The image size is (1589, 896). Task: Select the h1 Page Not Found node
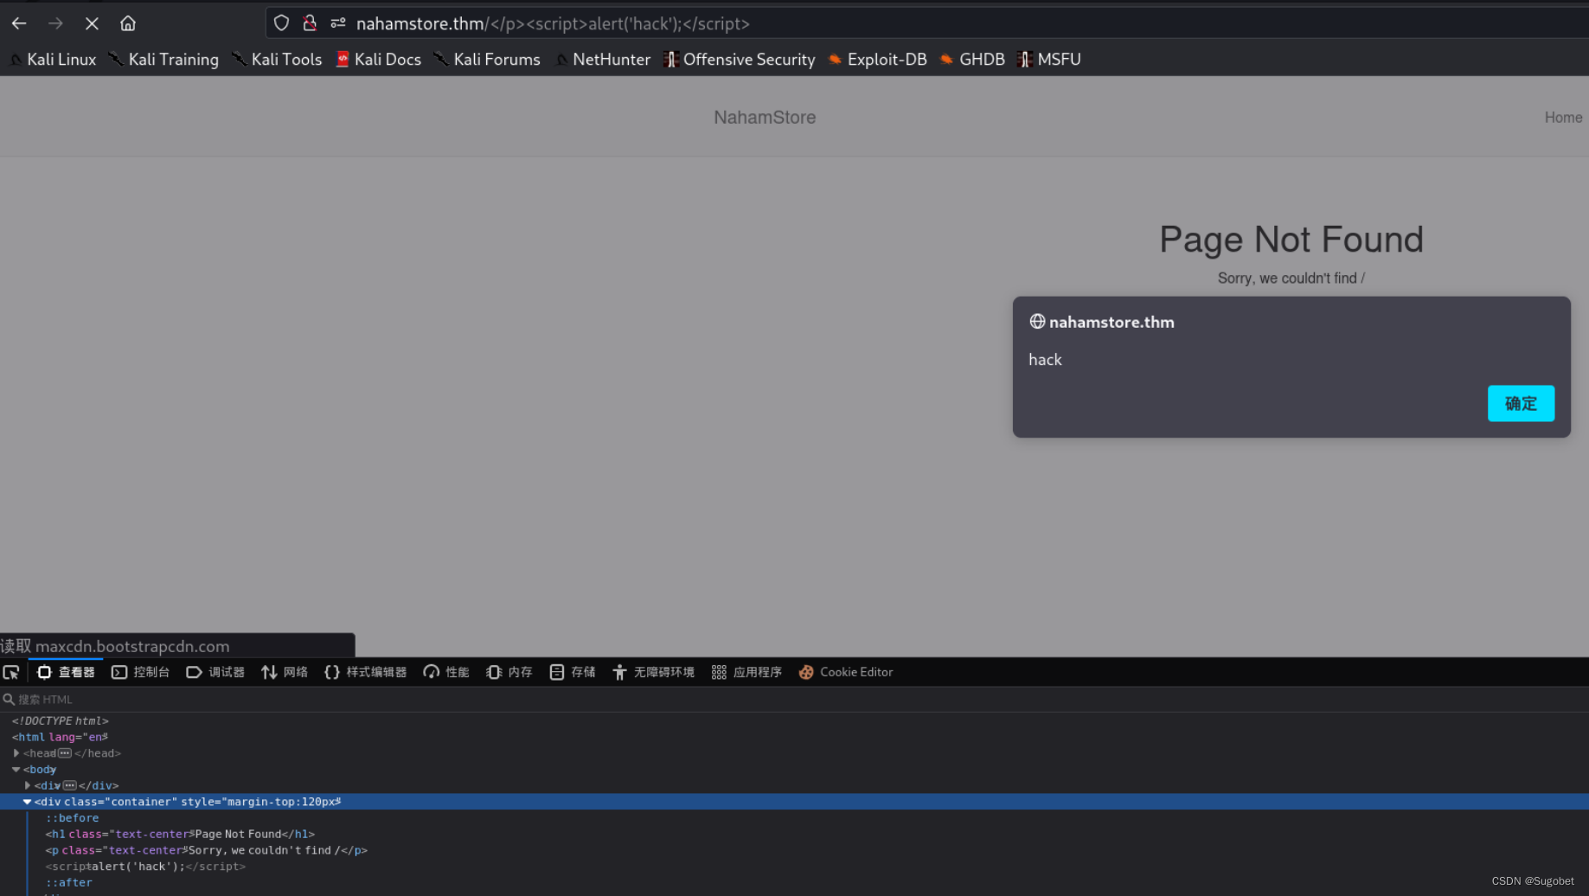tap(180, 834)
